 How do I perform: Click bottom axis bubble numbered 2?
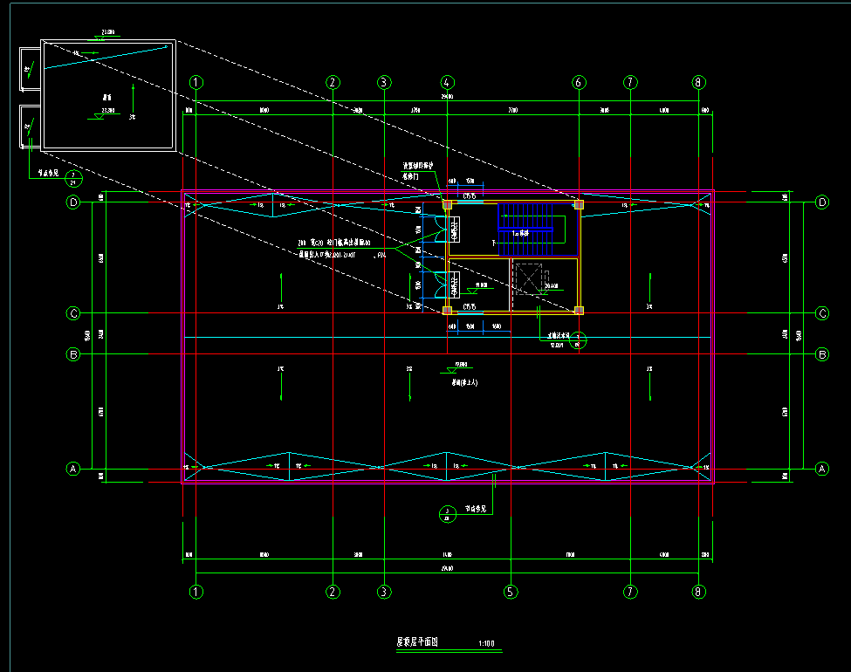[x=333, y=592]
